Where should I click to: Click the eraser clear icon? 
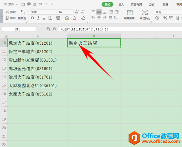pos(83,18)
